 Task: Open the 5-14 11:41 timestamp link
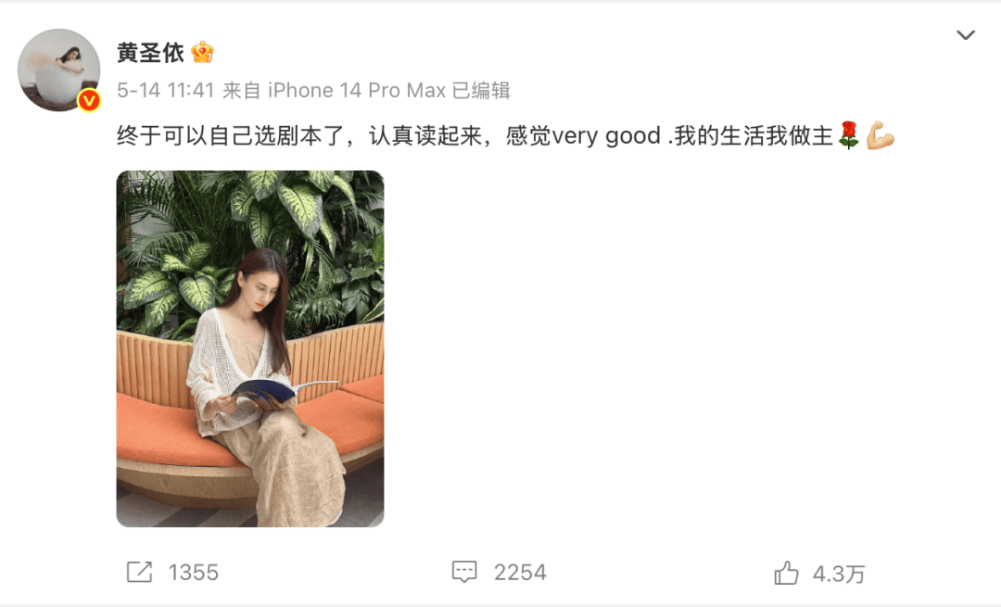tap(165, 91)
